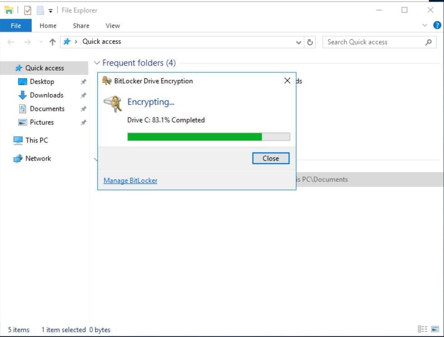The height and width of the screenshot is (337, 444).
Task: Click the Close button in BitLocker dialog
Action: (271, 158)
